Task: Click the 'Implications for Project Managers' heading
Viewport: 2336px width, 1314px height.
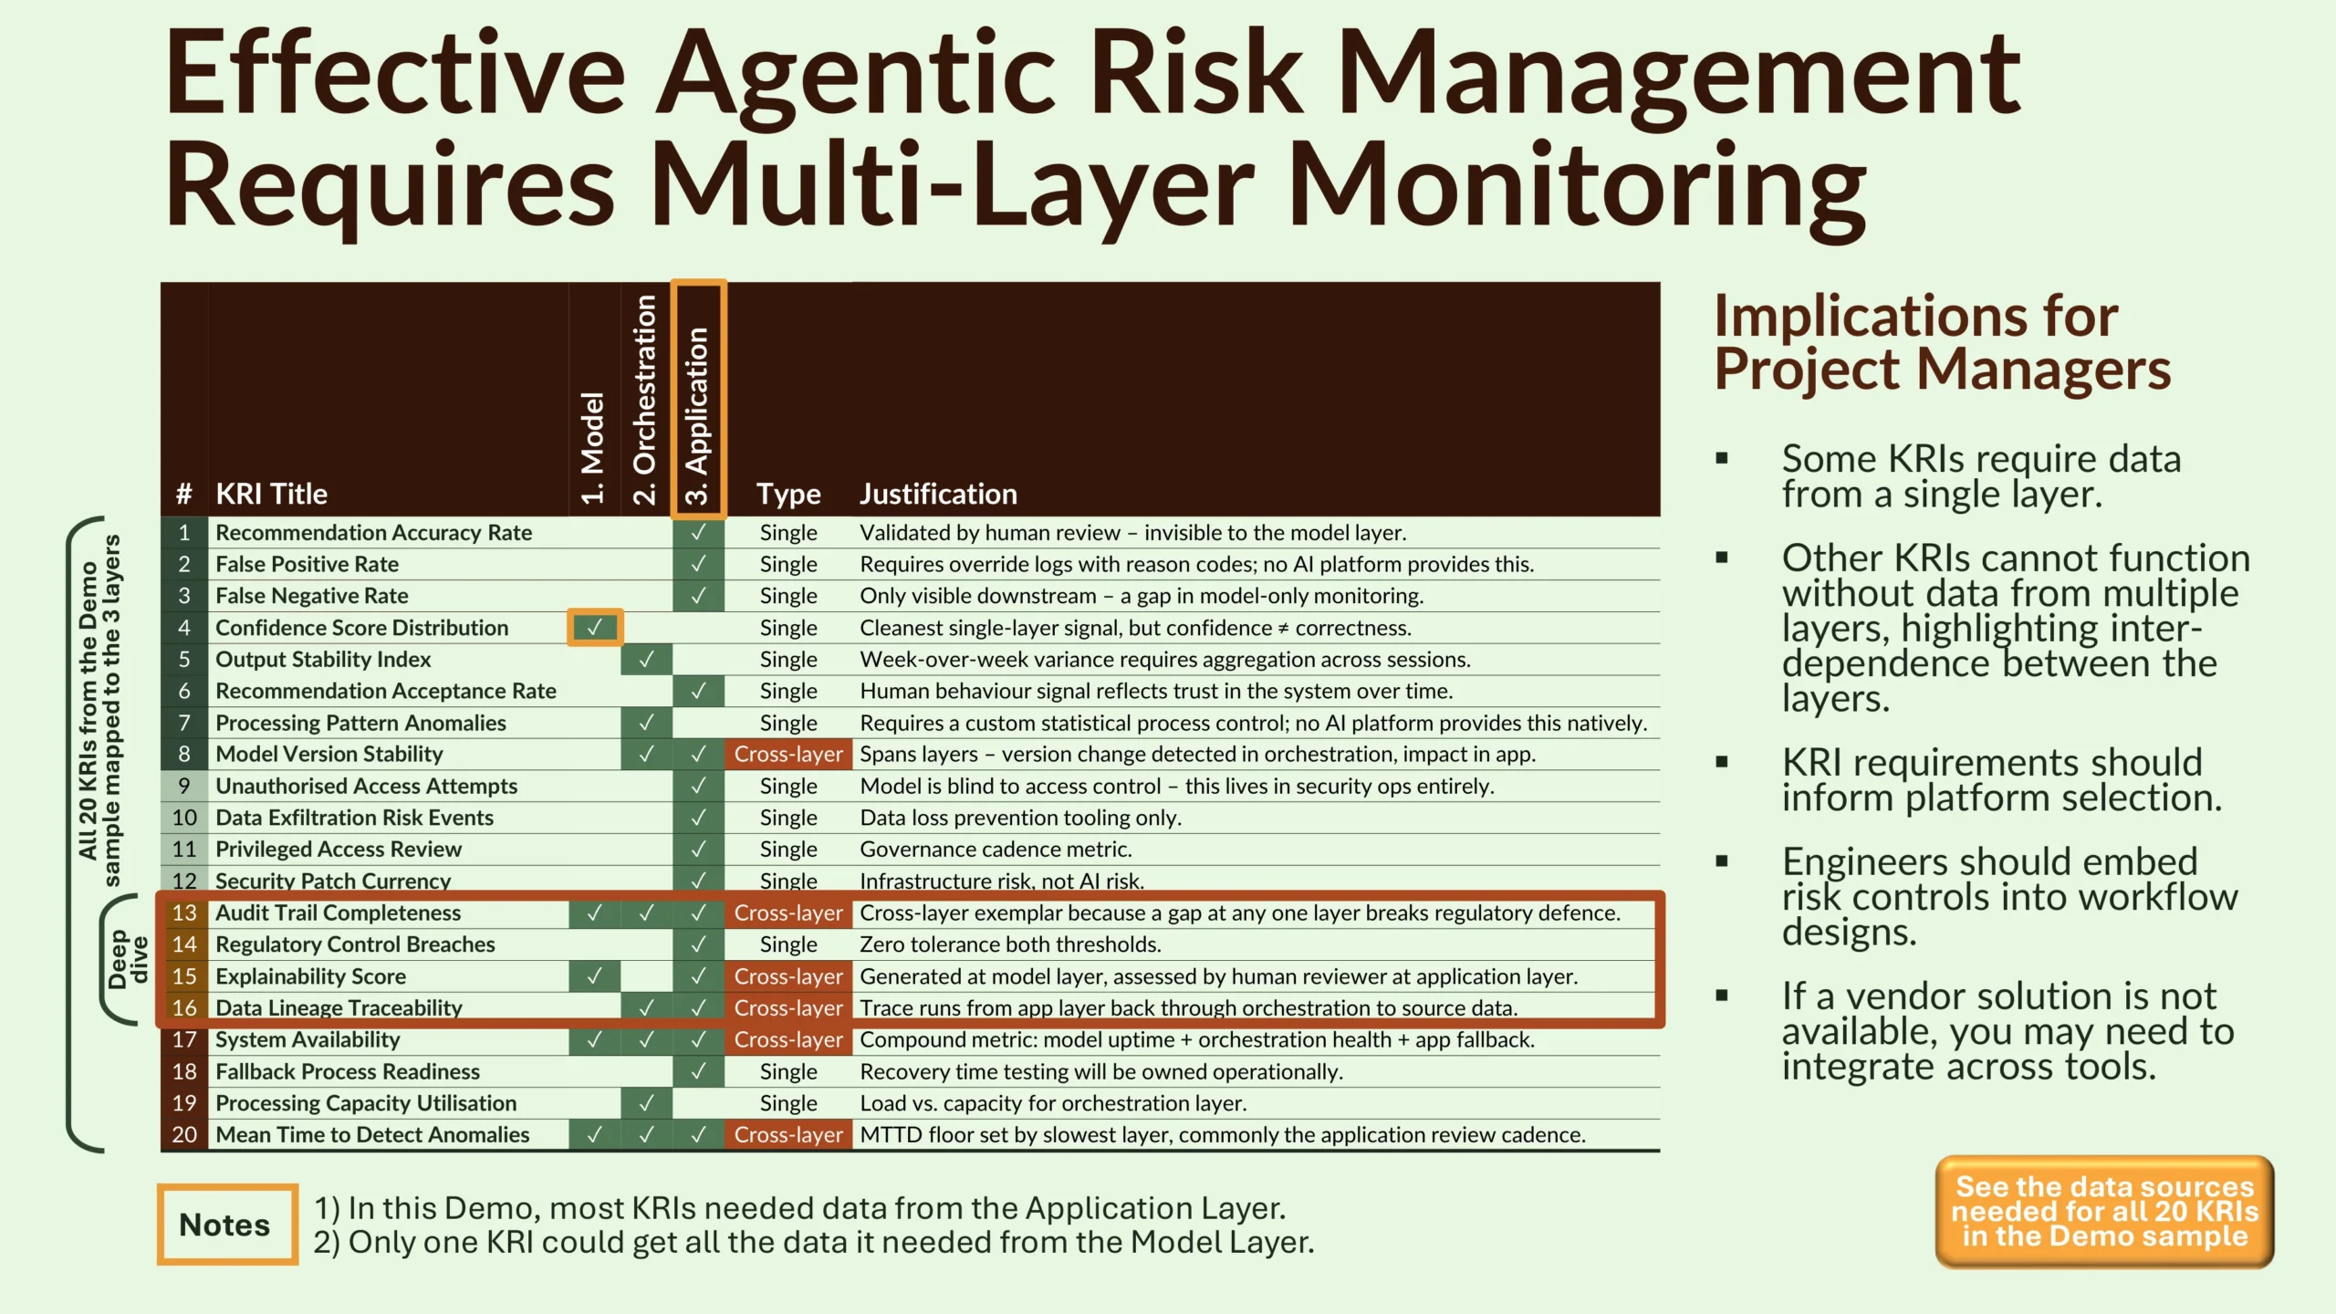Action: pos(1942,342)
